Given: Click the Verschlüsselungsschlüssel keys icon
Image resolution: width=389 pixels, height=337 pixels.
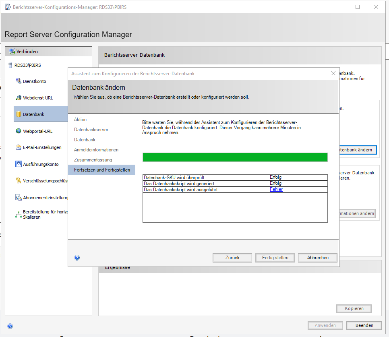Looking at the screenshot, I should (19, 180).
